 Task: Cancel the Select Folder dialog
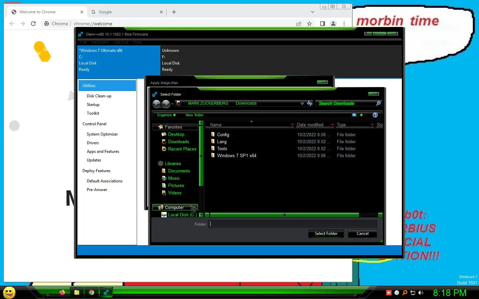point(362,234)
